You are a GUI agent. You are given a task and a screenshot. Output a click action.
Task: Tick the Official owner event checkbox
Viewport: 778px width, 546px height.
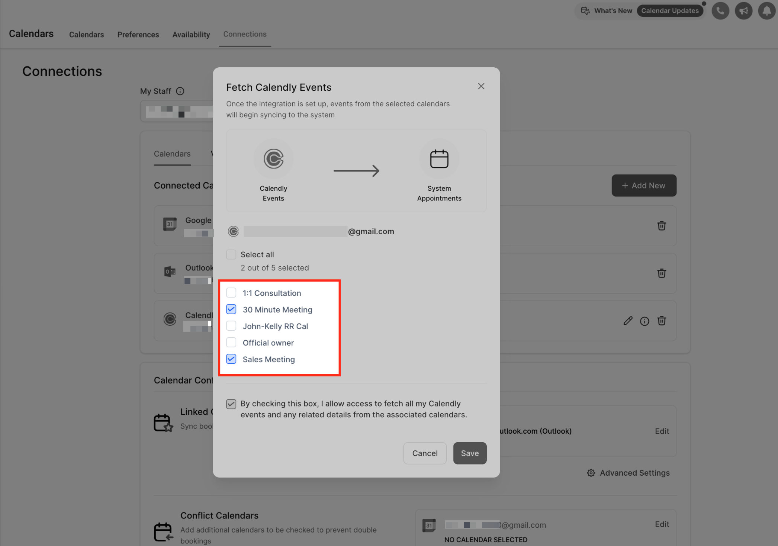(231, 343)
